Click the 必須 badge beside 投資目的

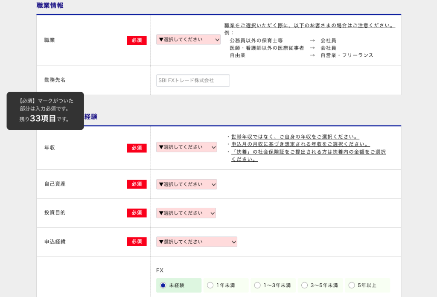(x=137, y=213)
